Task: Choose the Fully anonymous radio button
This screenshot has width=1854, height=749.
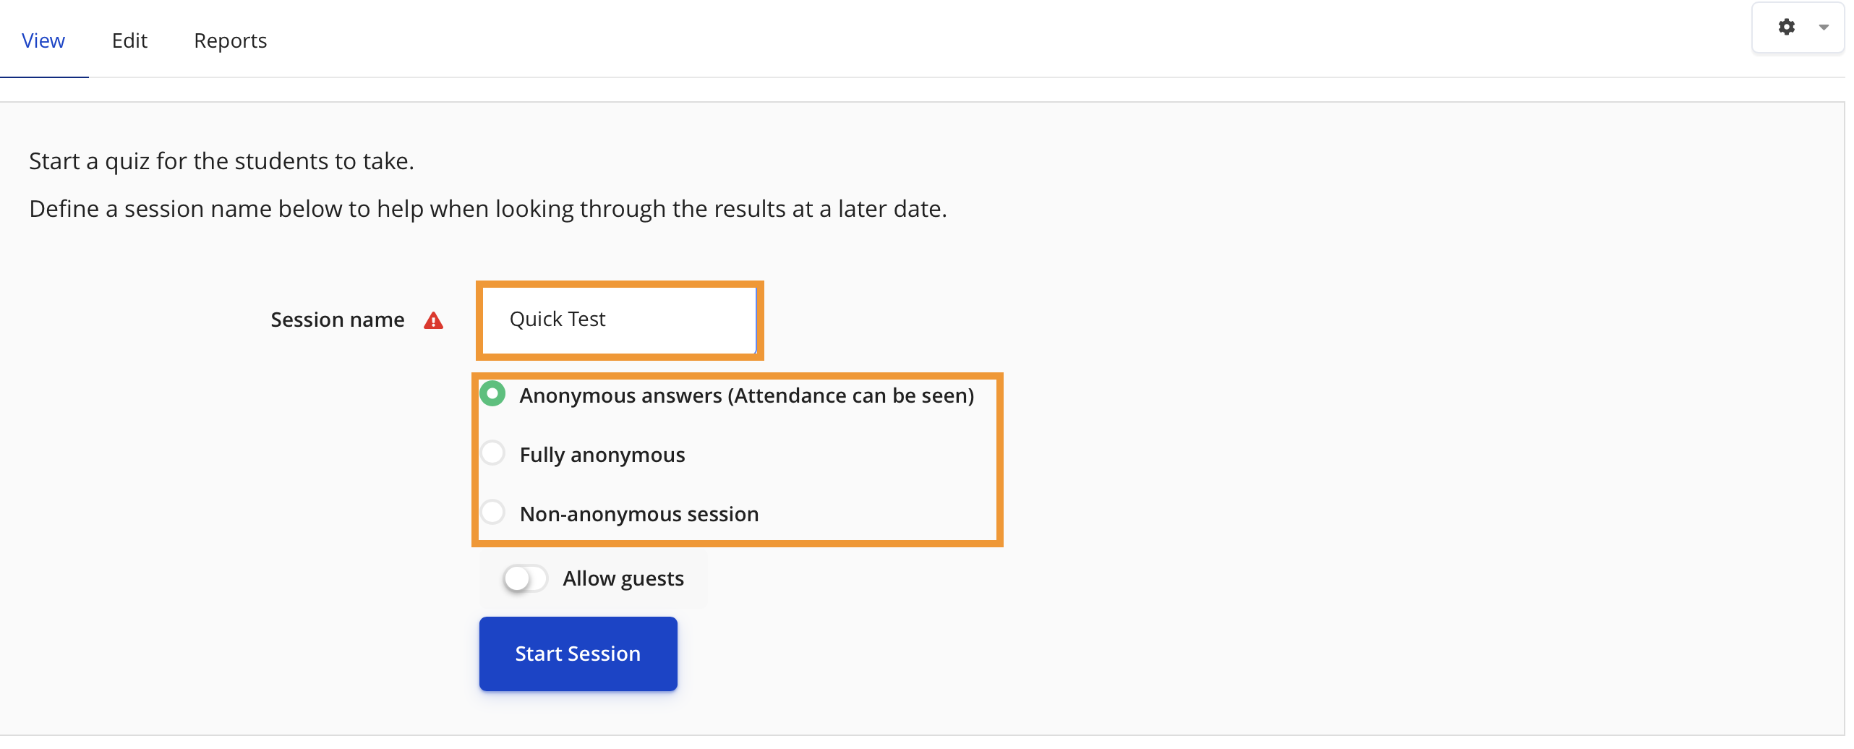Action: 492,453
